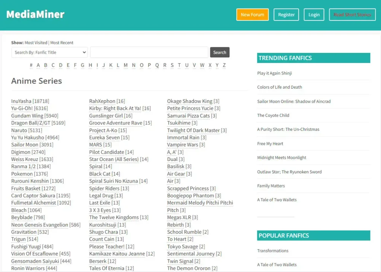This screenshot has width=381, height=272.
Task: Click the MediaMiner logo
Action: pyautogui.click(x=35, y=15)
